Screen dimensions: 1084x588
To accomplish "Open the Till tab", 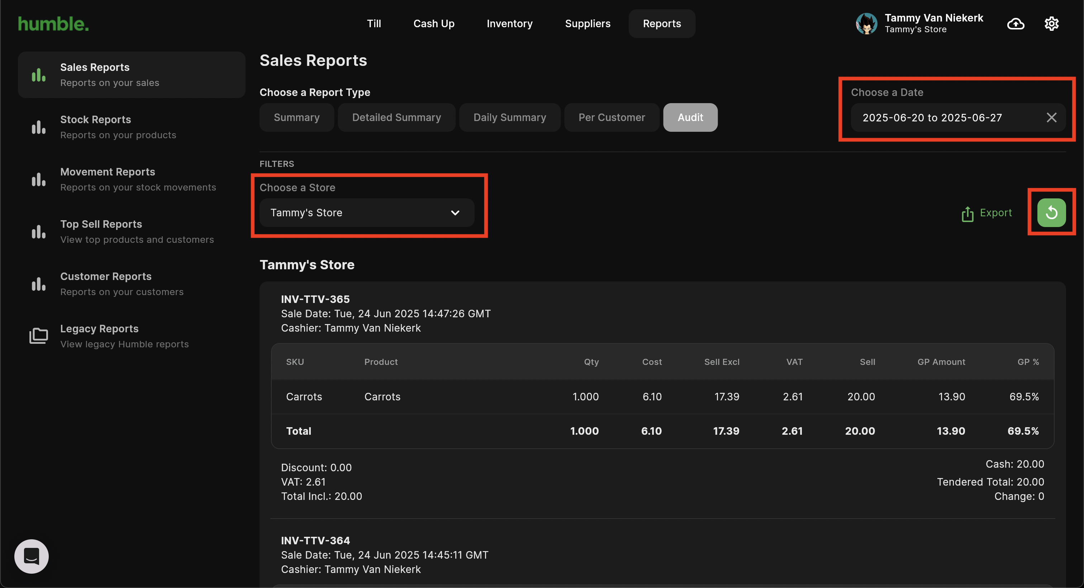I will 374,24.
